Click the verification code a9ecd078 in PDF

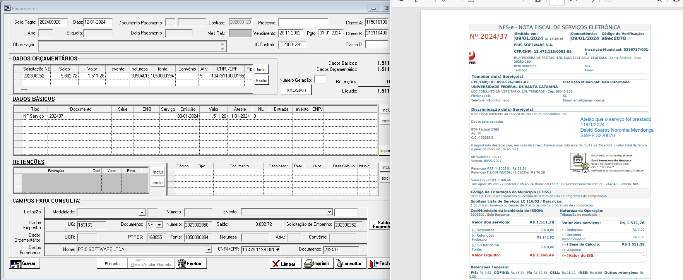tap(614, 38)
